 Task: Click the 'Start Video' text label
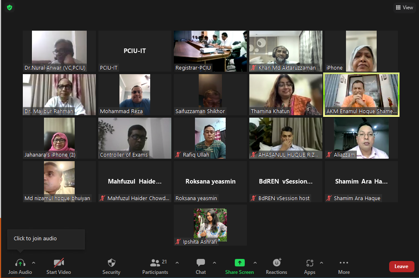59,272
